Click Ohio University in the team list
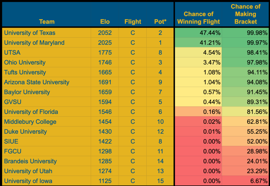 click(25, 62)
